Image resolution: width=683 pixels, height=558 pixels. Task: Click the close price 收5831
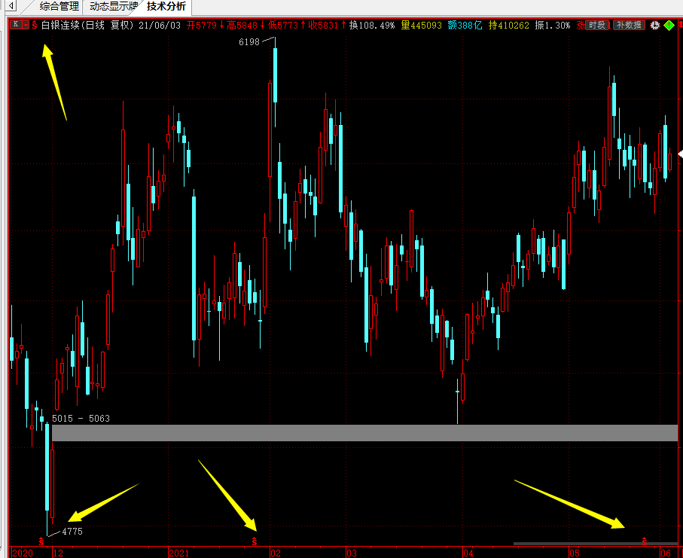tap(323, 26)
